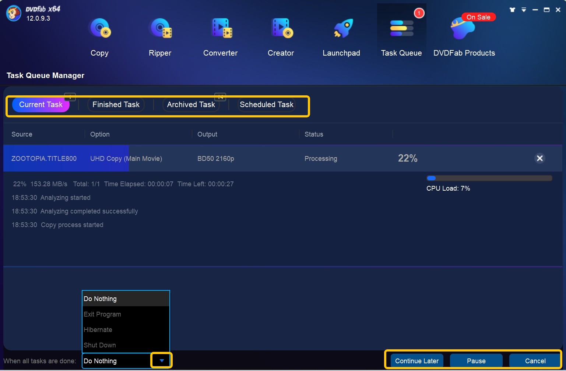566x371 pixels.
Task: Open DVDFab Products store
Action: (x=464, y=37)
